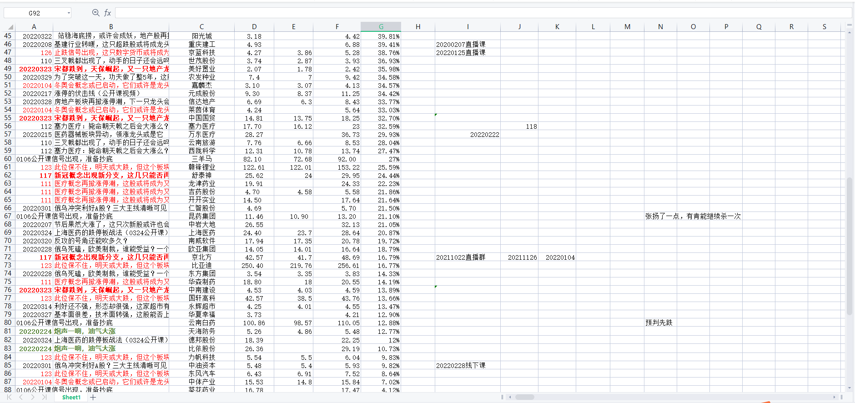
Task: Select cell with '阳光城'
Action: 201,36
